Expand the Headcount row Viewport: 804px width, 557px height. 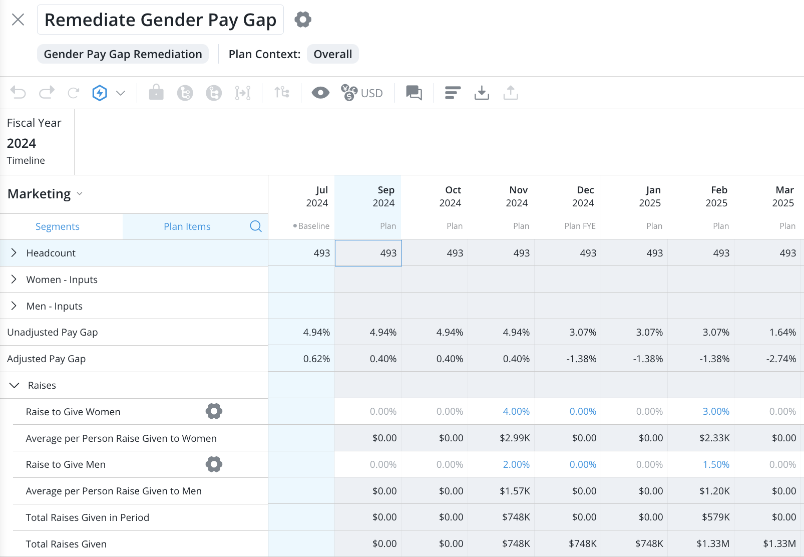coord(14,253)
